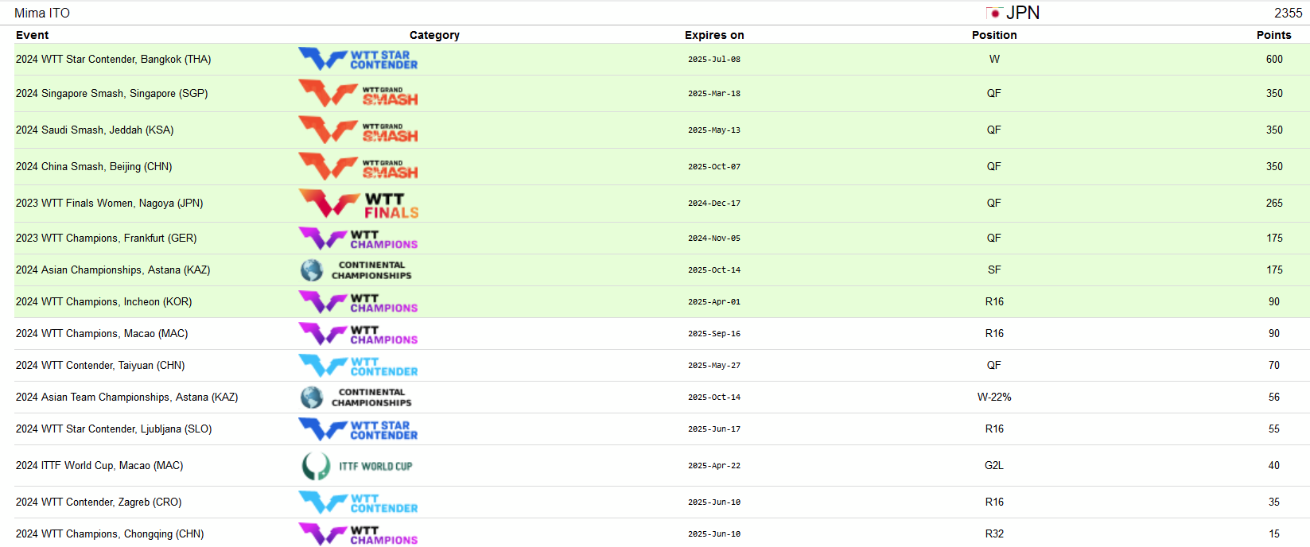Select player name Mima ITO
This screenshot has width=1310, height=547.
point(42,14)
